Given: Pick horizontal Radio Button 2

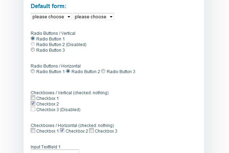Looking at the screenshot, I should [x=68, y=71].
